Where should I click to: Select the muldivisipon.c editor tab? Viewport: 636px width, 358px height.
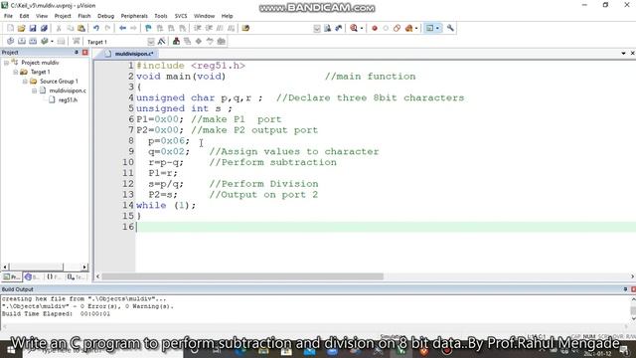[x=129, y=54]
